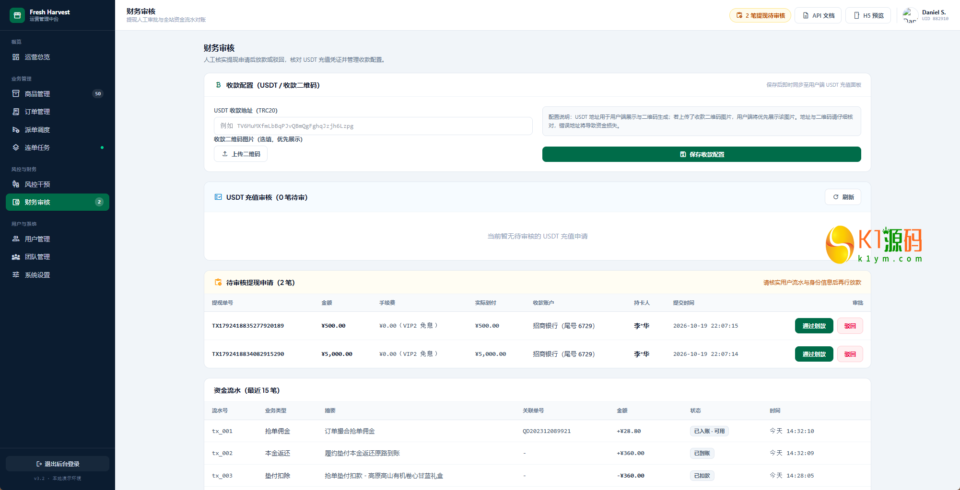Viewport: 960px width, 490px height.
Task: Click tx_001 transaction row ID
Action: click(222, 431)
